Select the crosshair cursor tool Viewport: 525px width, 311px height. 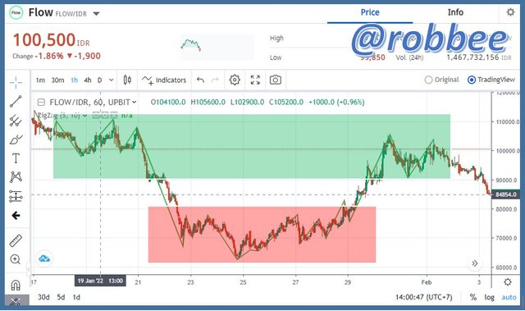tap(16, 82)
